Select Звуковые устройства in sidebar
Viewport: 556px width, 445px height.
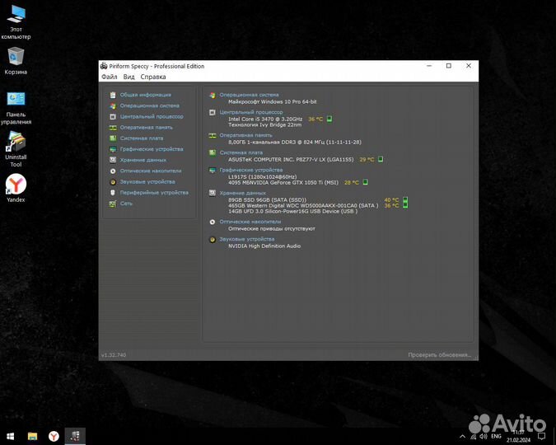pyautogui.click(x=147, y=181)
